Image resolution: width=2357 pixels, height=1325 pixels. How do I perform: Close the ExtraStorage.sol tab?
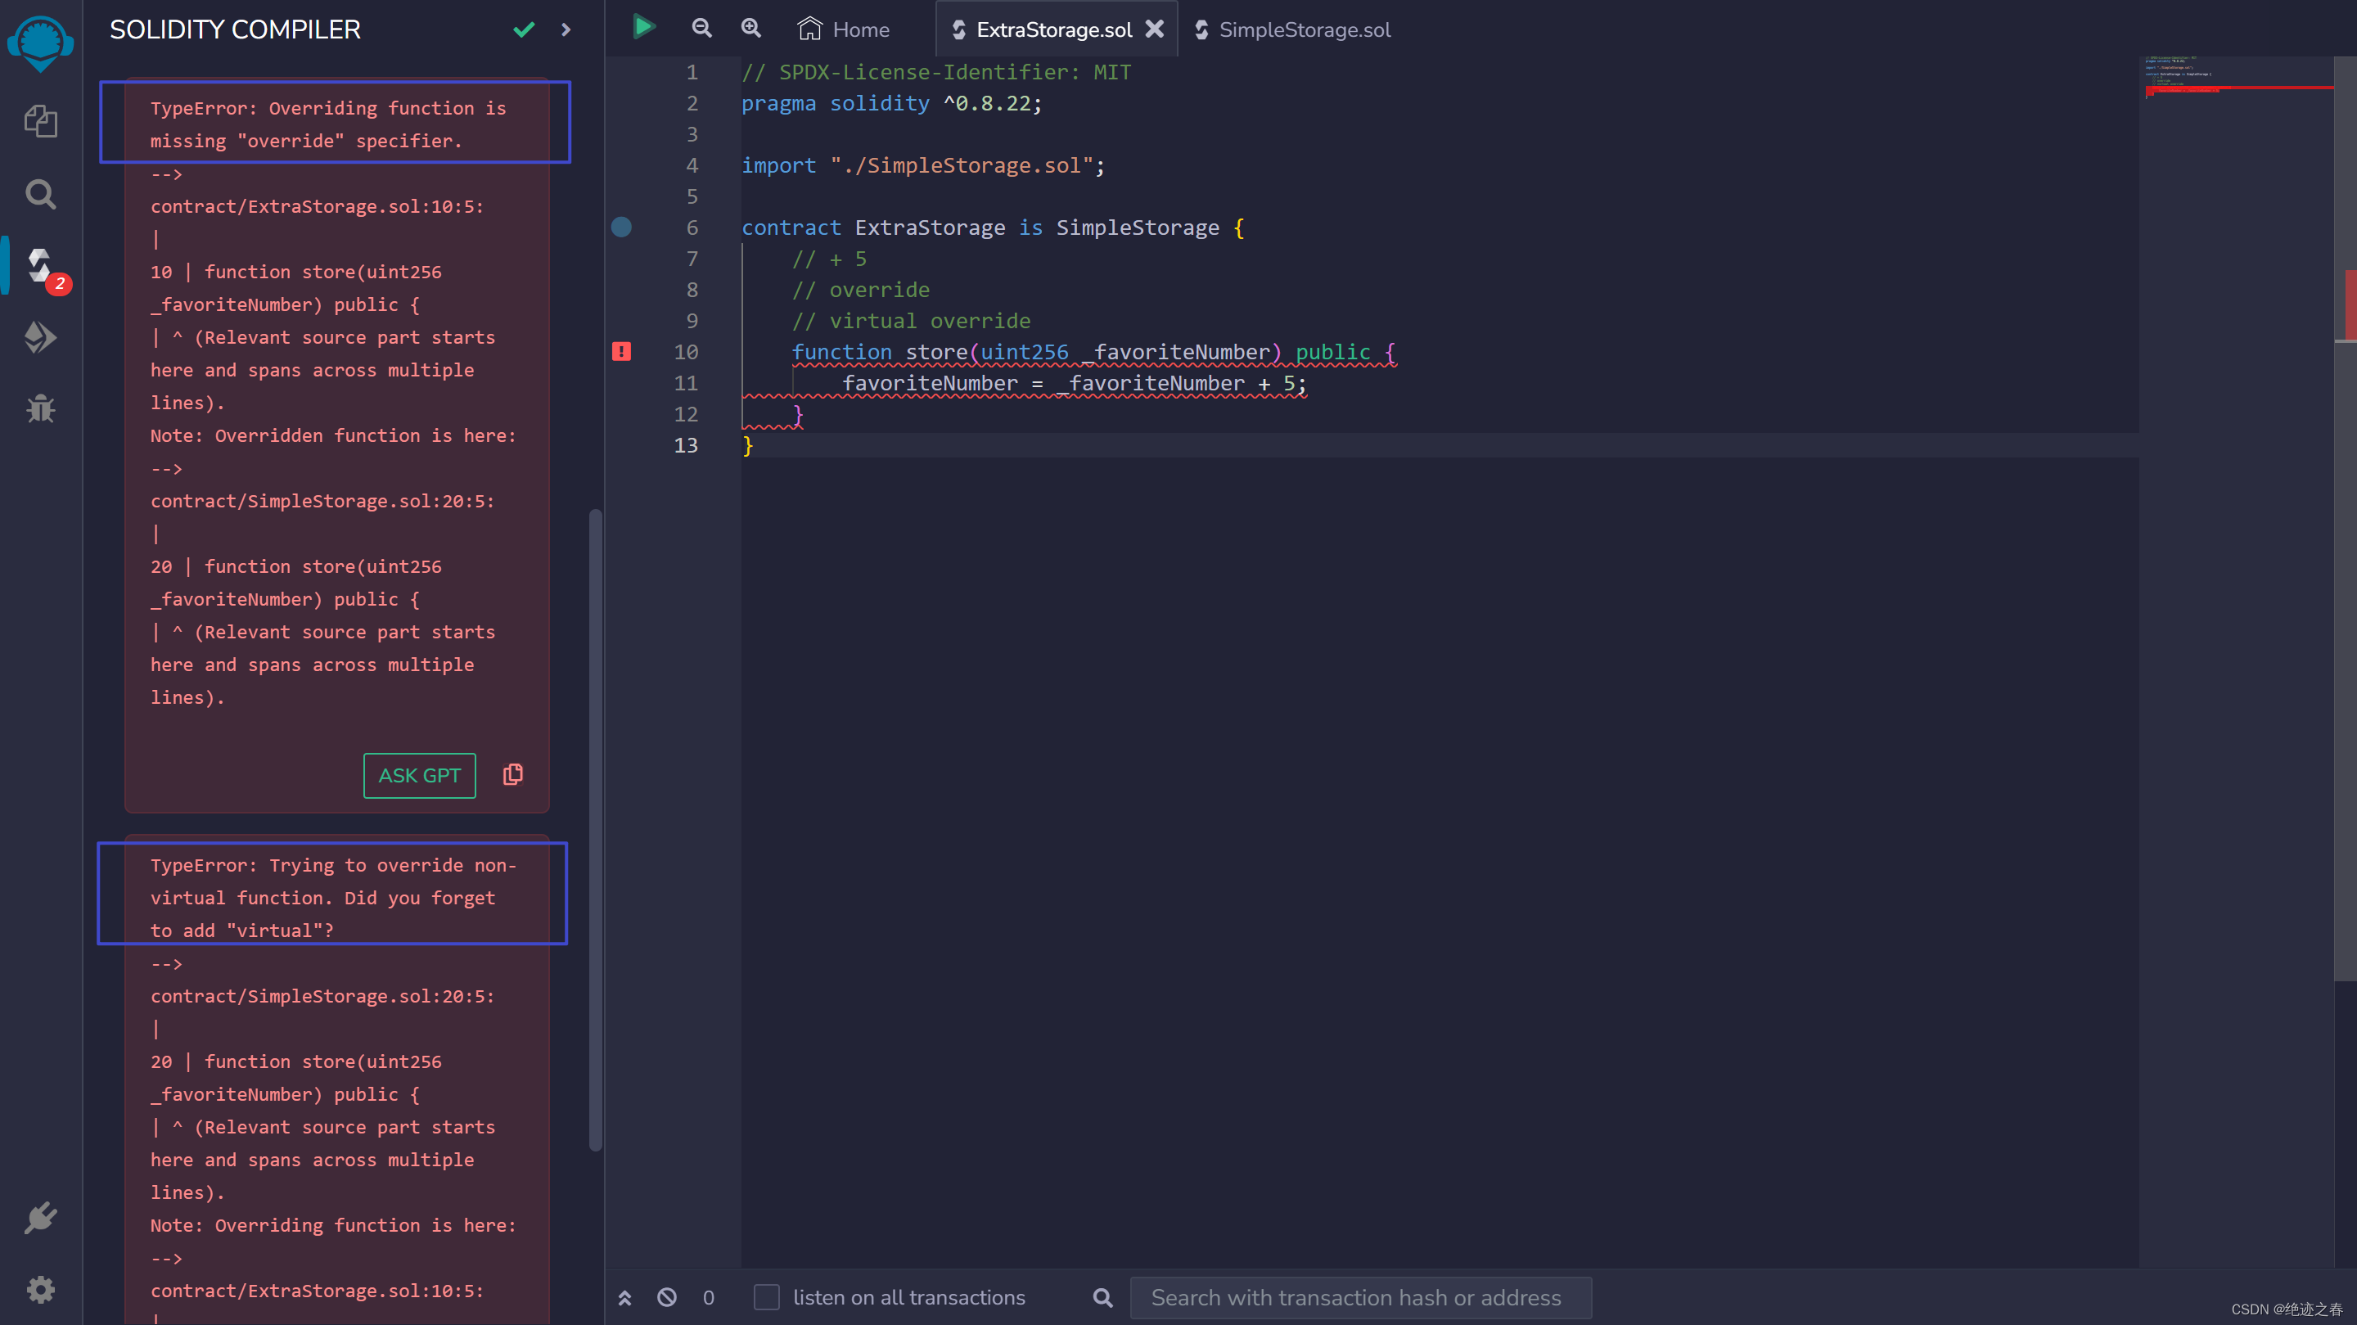tap(1155, 29)
